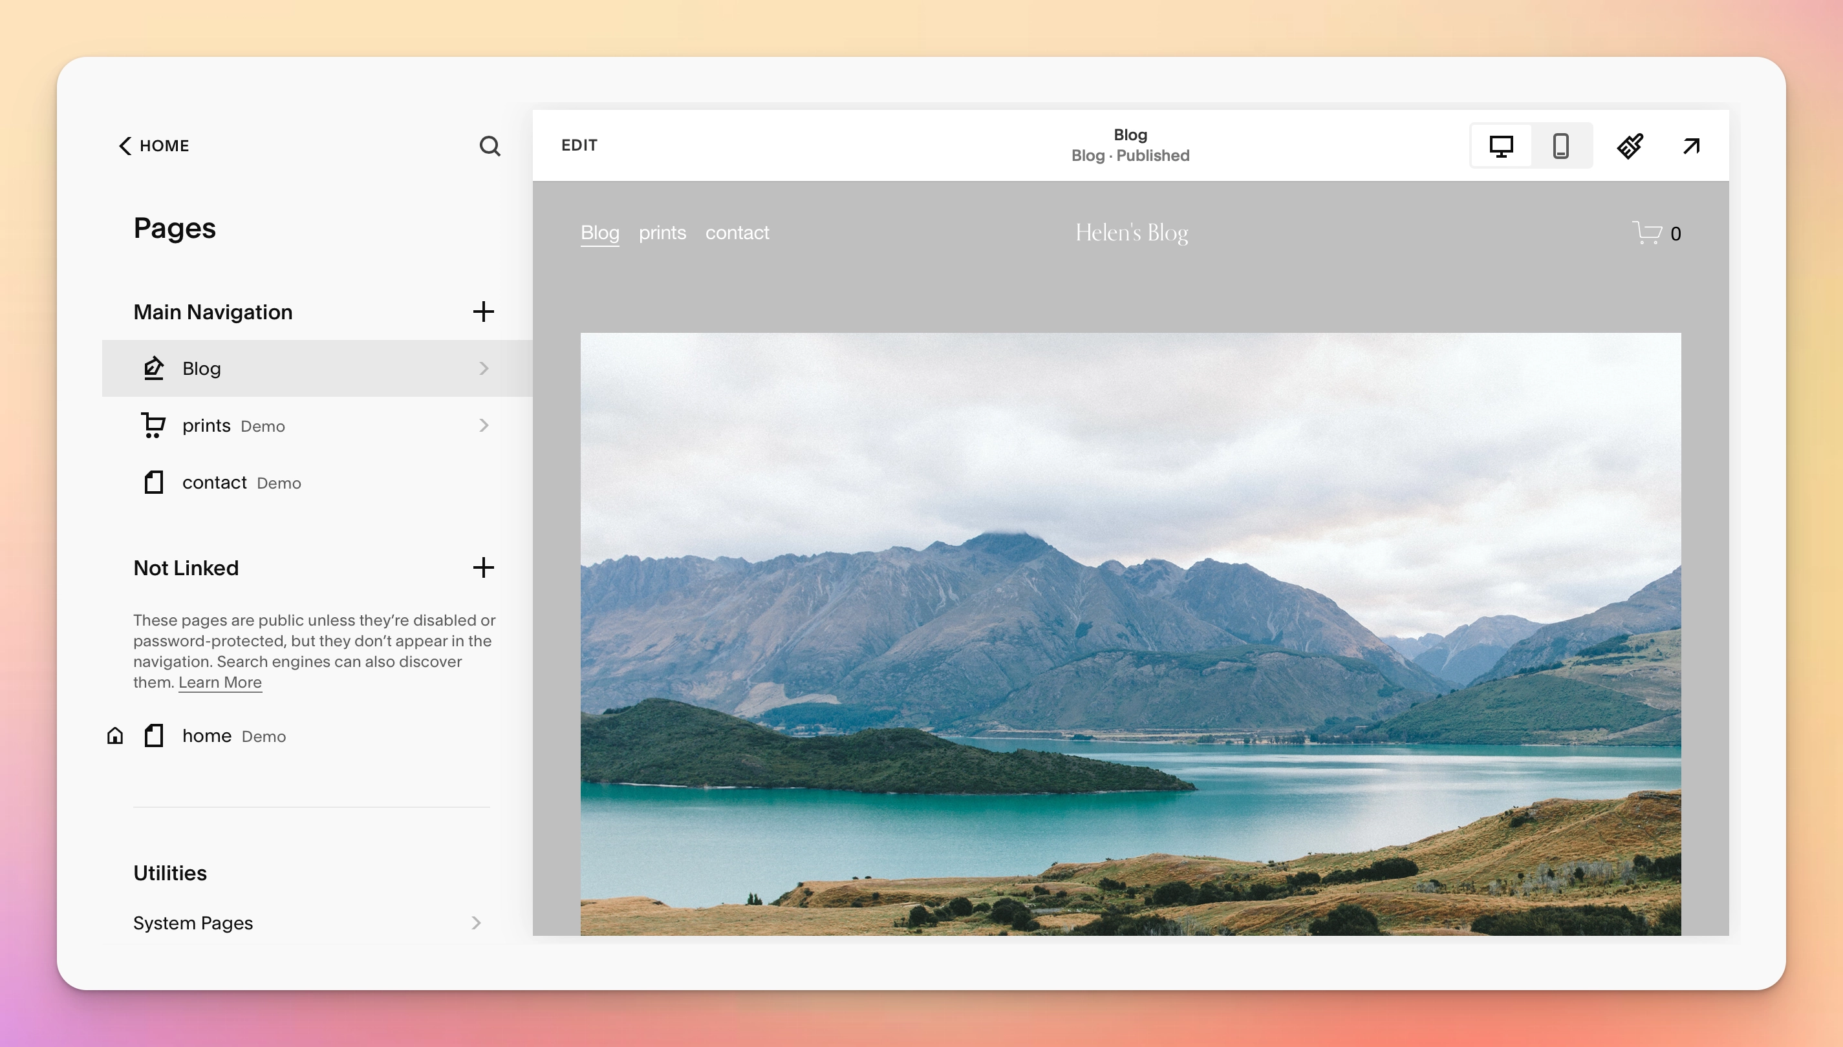Viewport: 1843px width, 1047px height.
Task: Select the prints Demo page
Action: 318,425
